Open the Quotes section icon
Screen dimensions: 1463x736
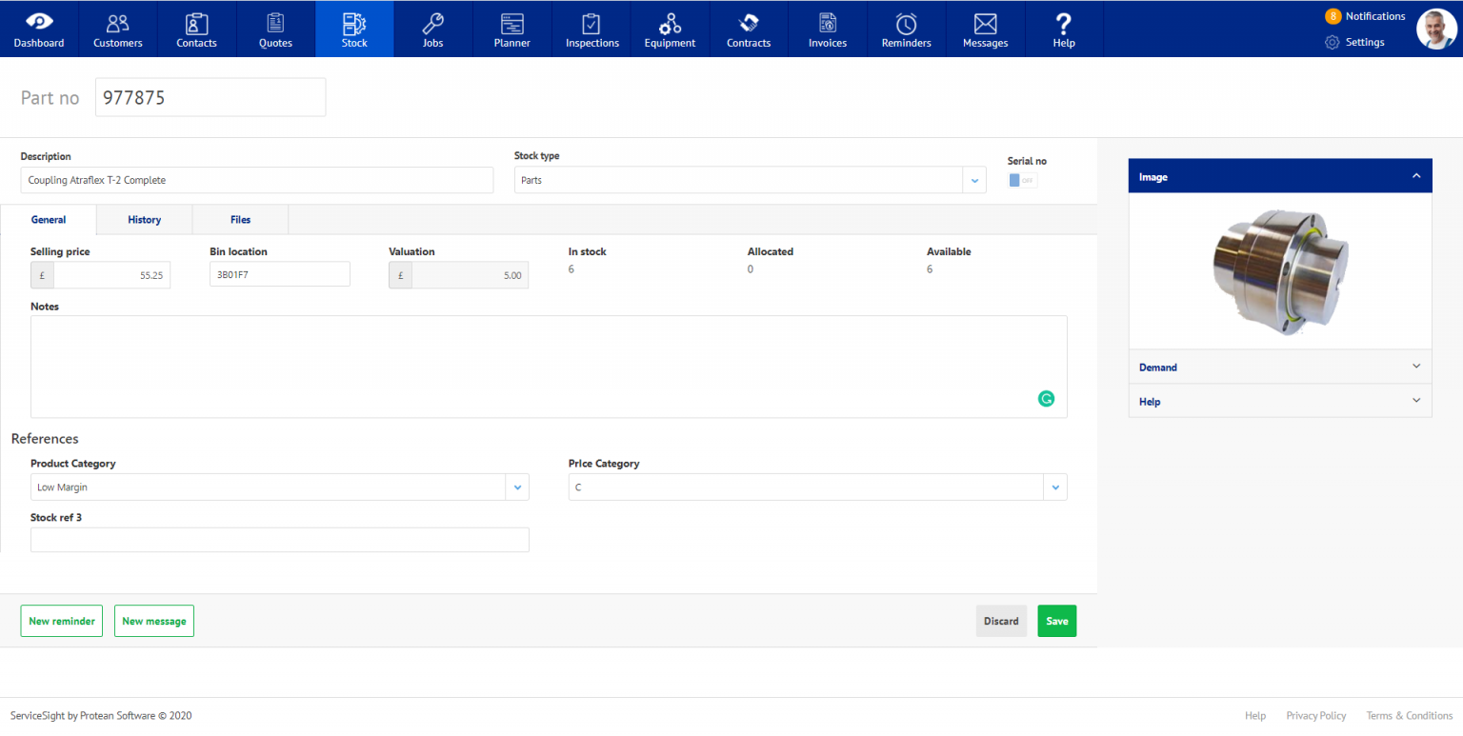pos(275,21)
